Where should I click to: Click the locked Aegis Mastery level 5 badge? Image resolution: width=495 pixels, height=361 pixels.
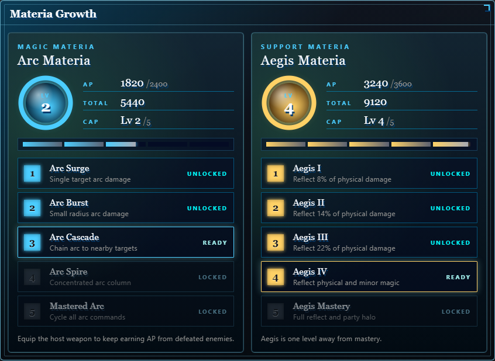(276, 311)
